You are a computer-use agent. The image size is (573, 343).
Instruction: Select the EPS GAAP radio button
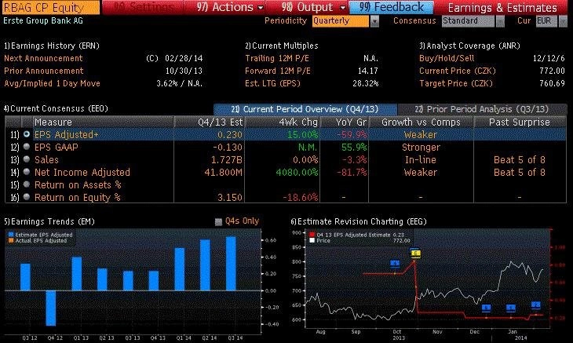coord(27,147)
